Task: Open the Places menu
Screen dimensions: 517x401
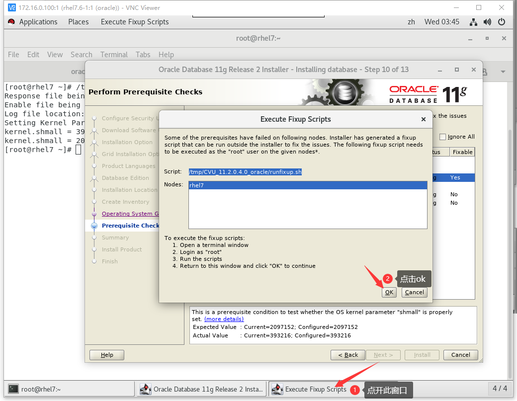Action: 79,22
